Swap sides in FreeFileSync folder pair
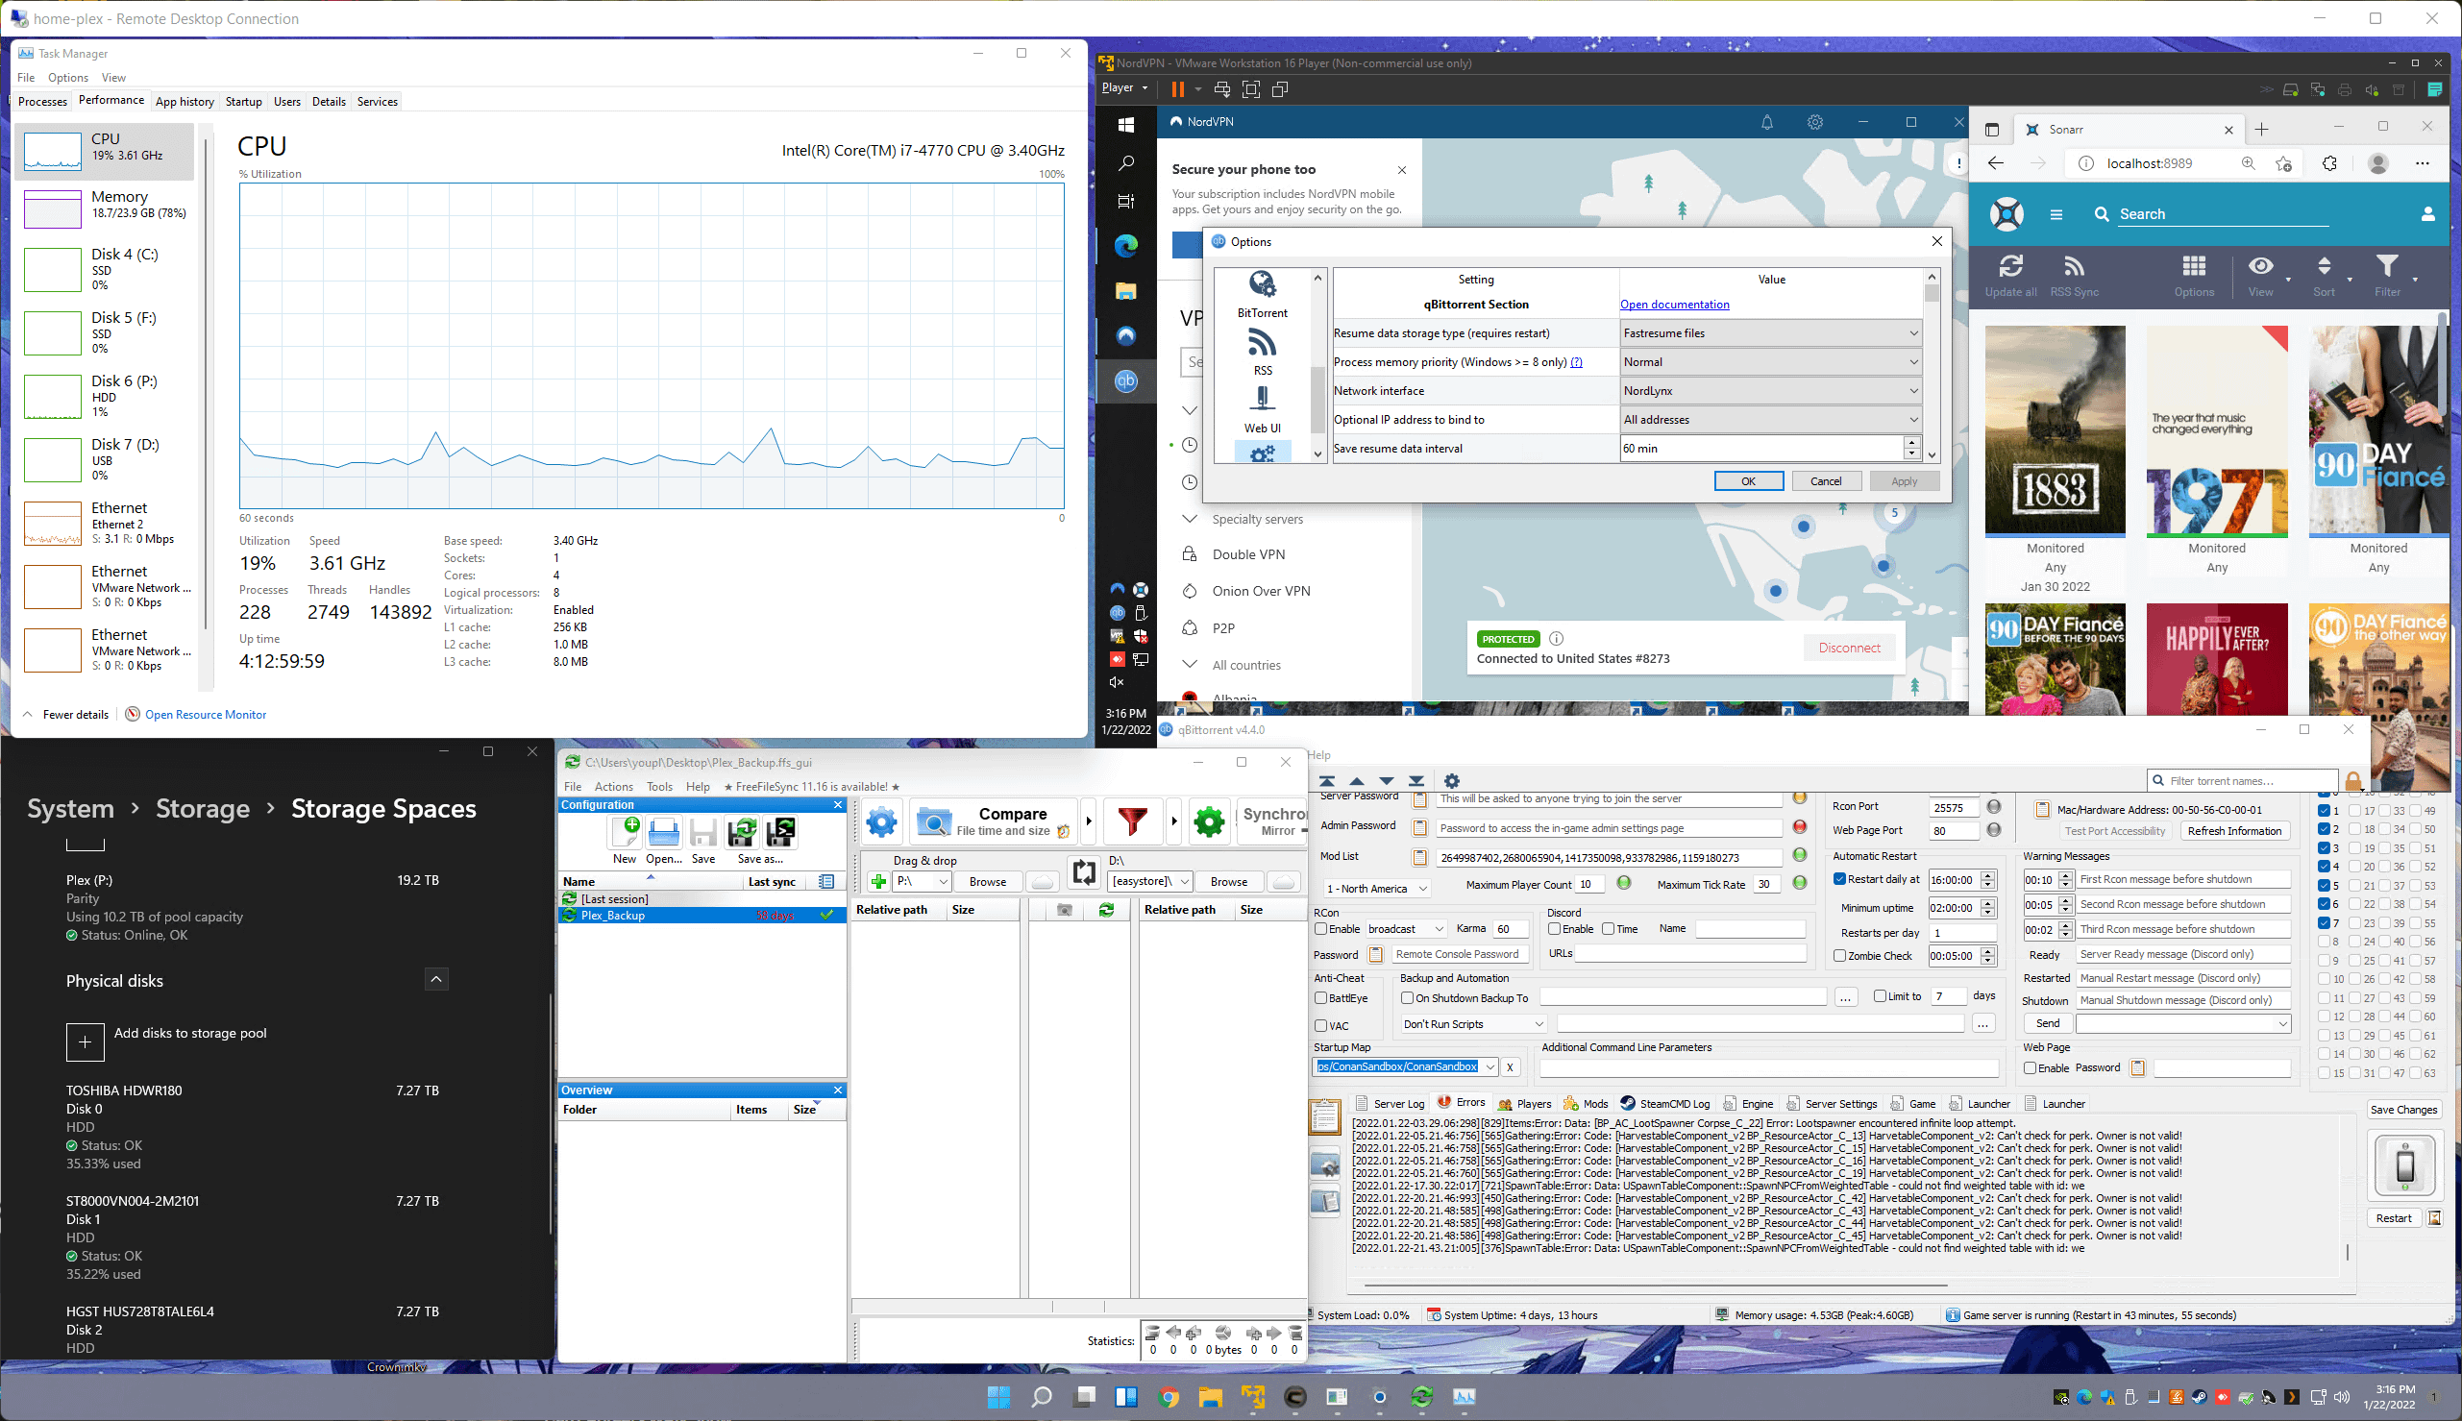Image resolution: width=2462 pixels, height=1421 pixels. (1083, 871)
